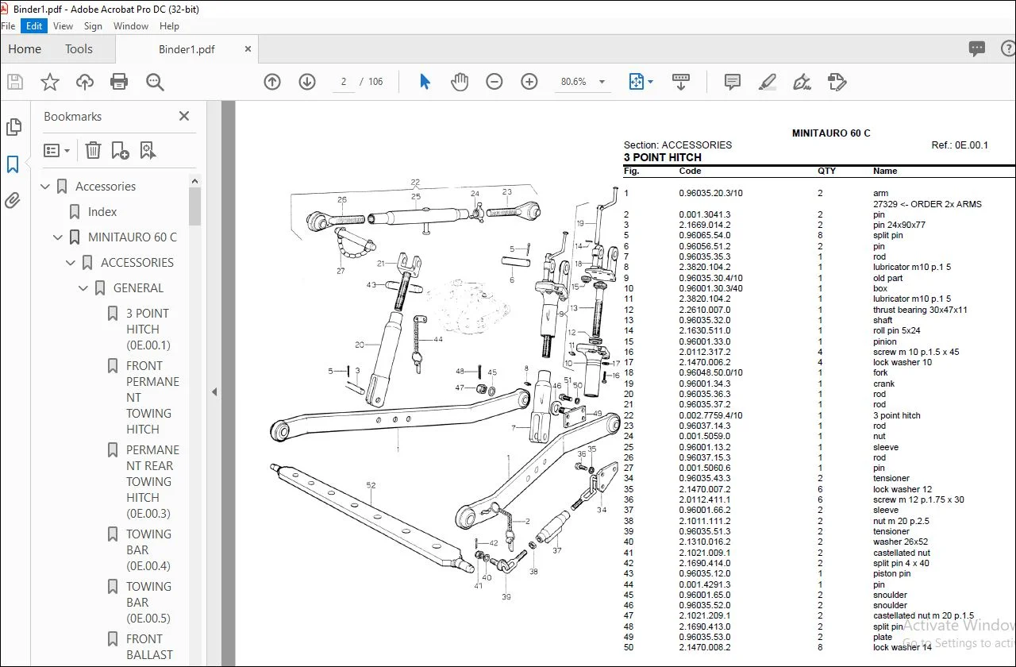
Task: Click the part name 'thrust bearing 30x47x11'
Action: click(921, 310)
